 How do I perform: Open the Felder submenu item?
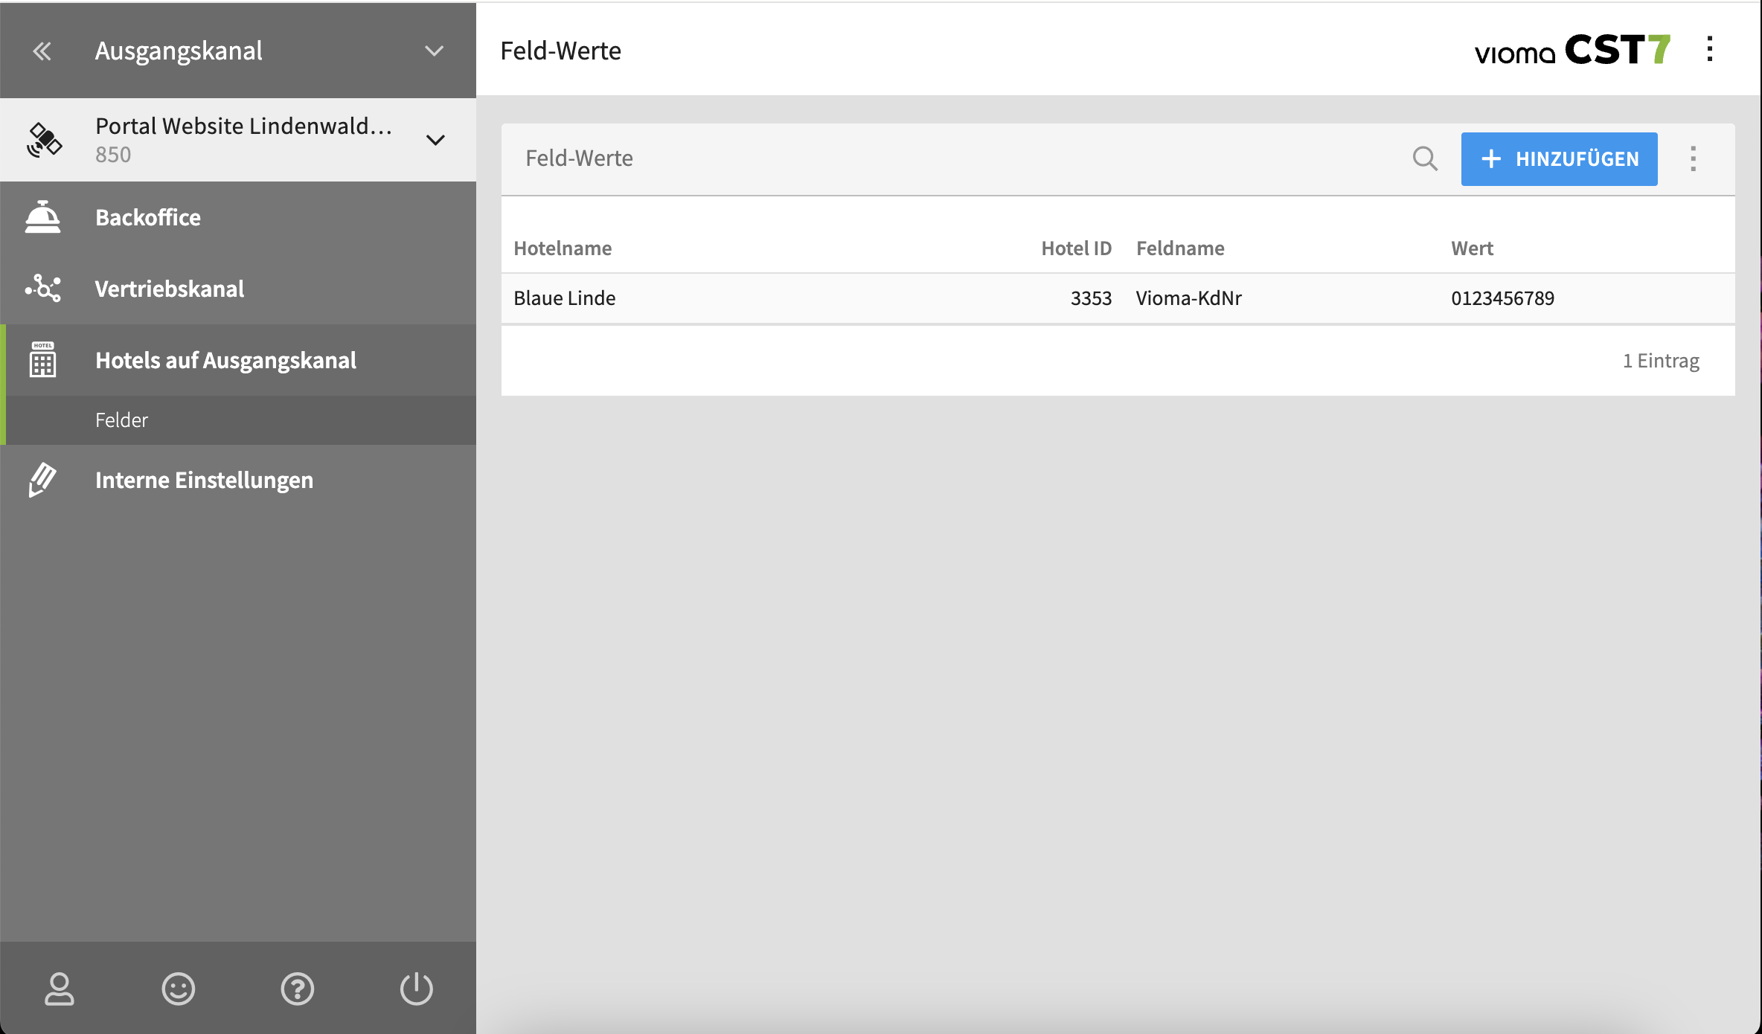121,420
